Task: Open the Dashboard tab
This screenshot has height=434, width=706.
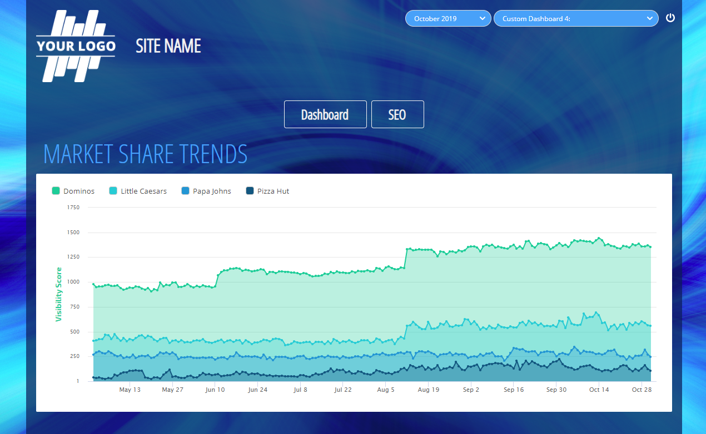Action: click(325, 114)
